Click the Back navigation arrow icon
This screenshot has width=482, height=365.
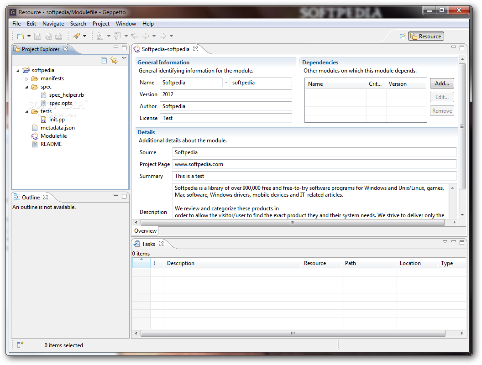[x=146, y=36]
